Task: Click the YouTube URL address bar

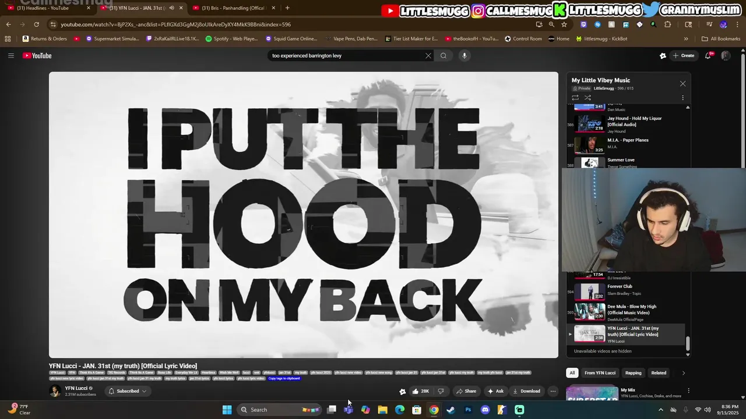Action: pyautogui.click(x=291, y=24)
